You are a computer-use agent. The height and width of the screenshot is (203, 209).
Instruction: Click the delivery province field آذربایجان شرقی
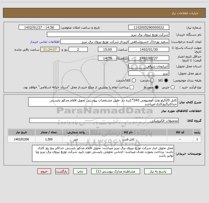pyautogui.click(x=149, y=66)
